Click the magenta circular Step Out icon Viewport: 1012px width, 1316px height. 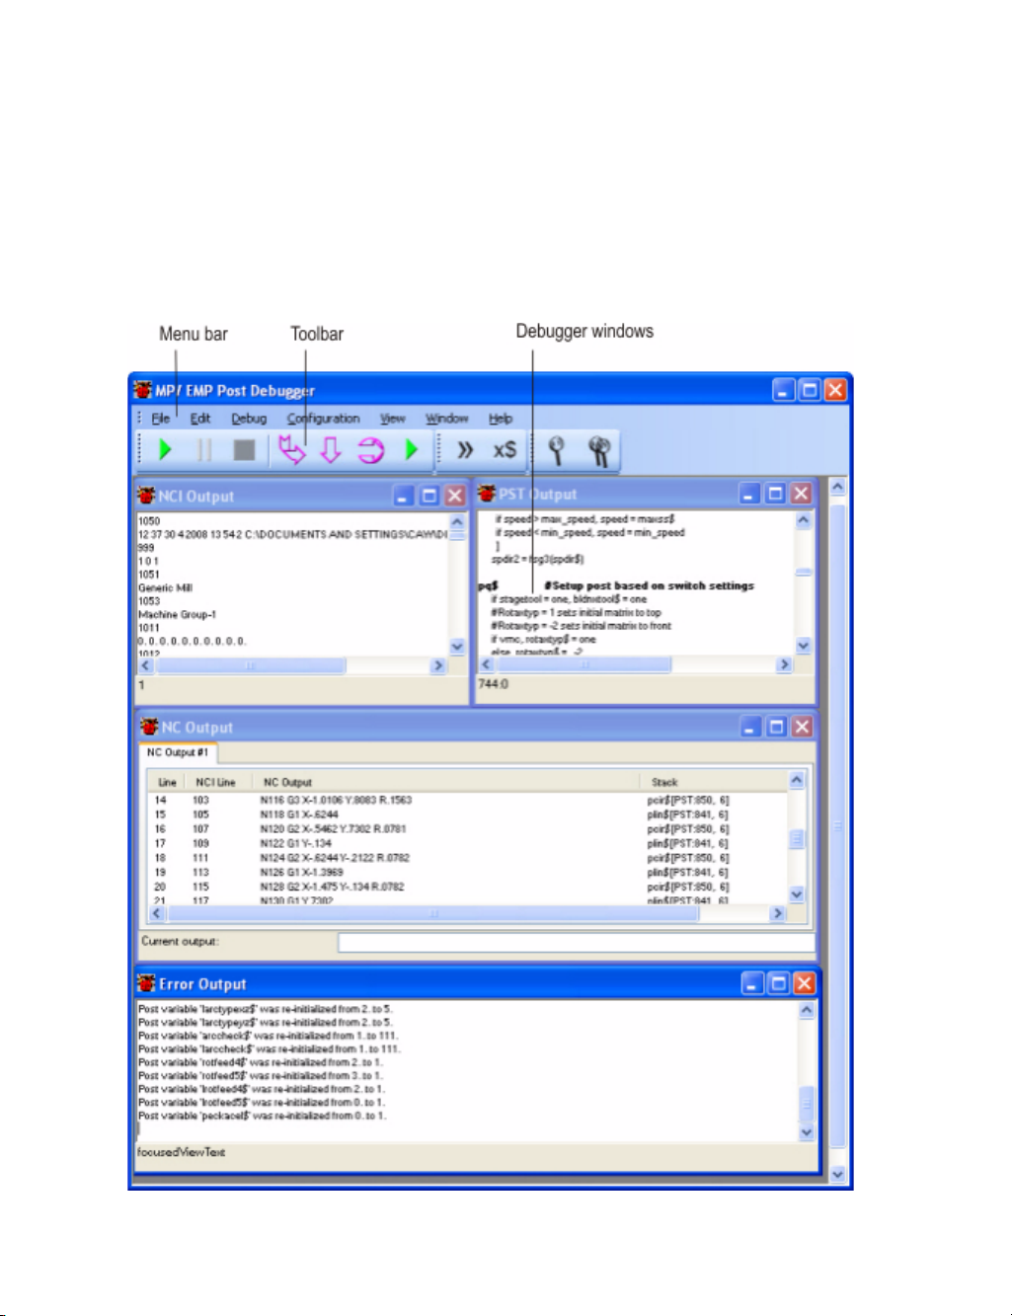[x=370, y=450]
